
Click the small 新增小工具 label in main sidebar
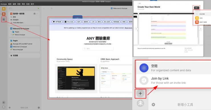(24, 108)
